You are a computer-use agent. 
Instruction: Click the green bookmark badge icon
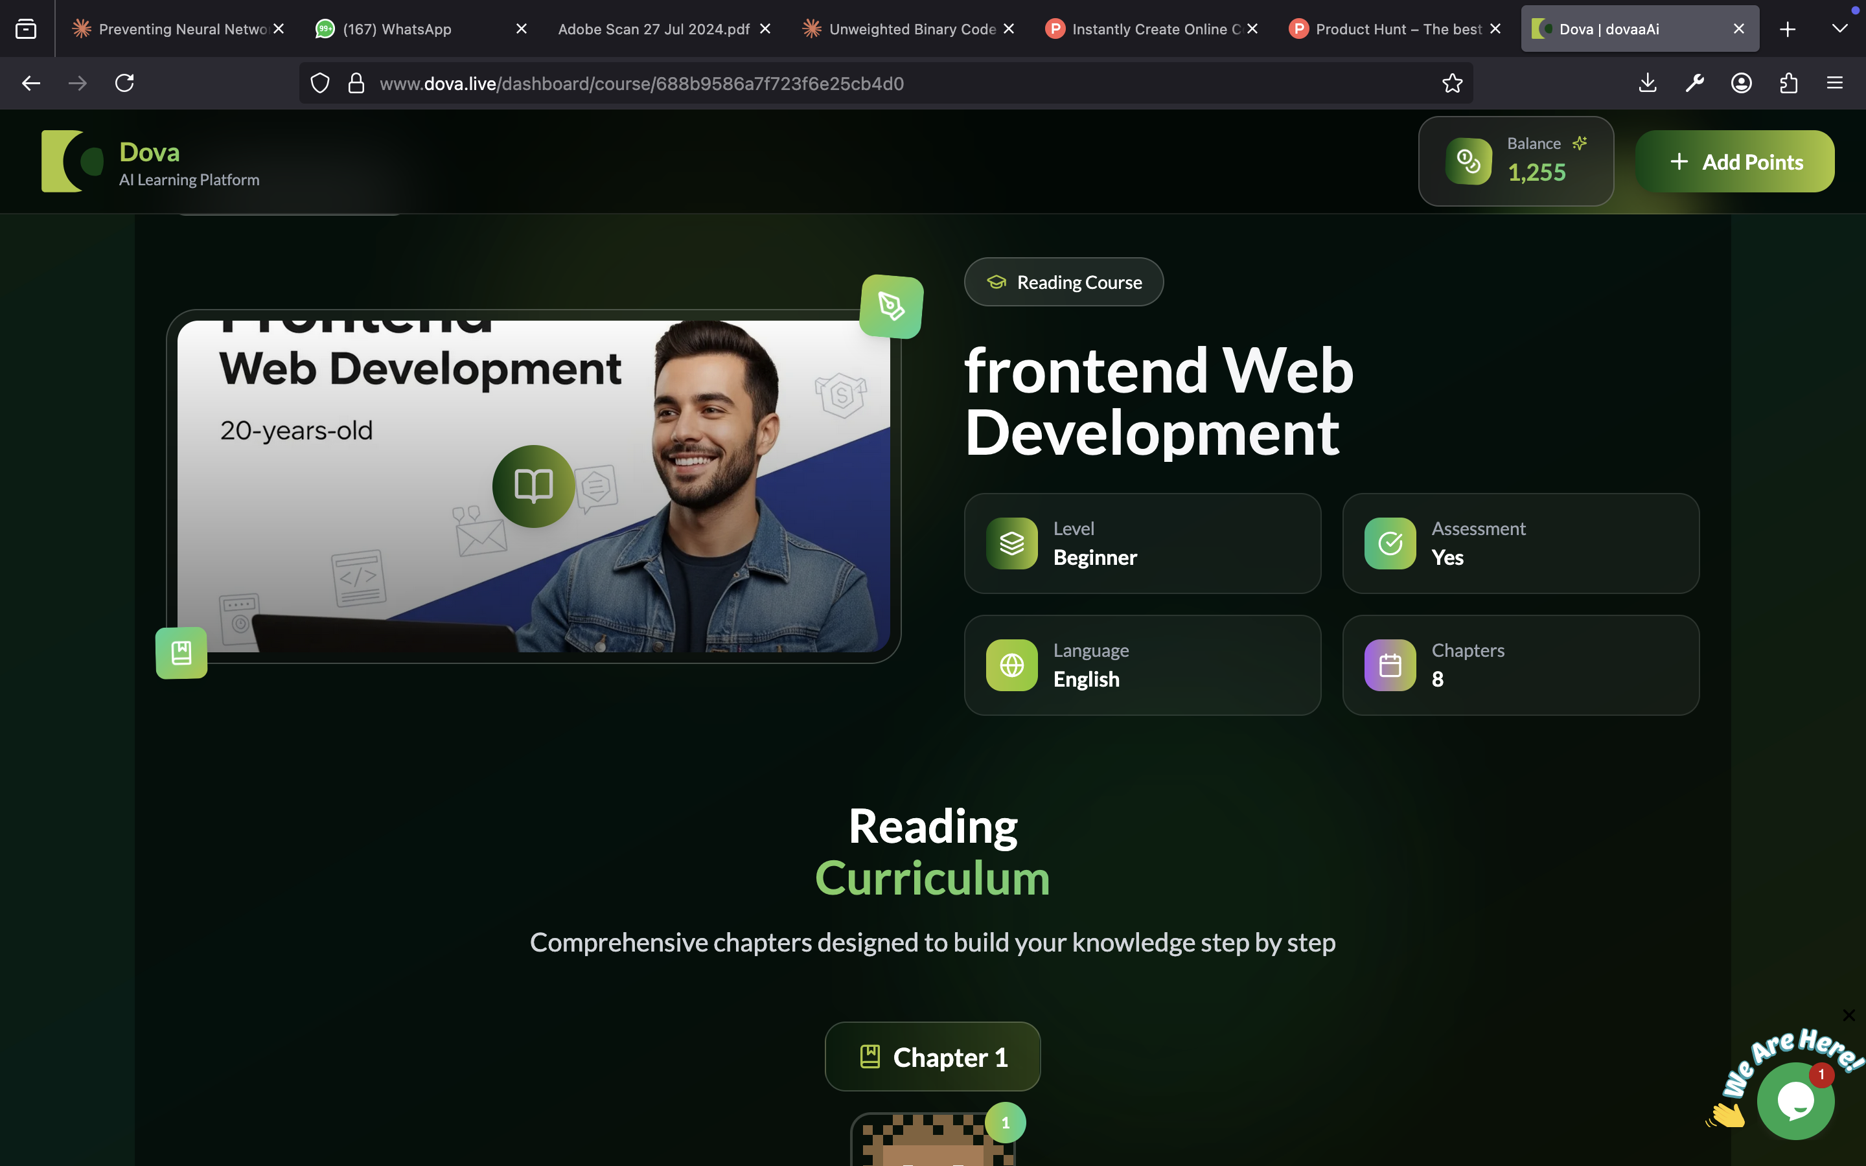click(181, 653)
